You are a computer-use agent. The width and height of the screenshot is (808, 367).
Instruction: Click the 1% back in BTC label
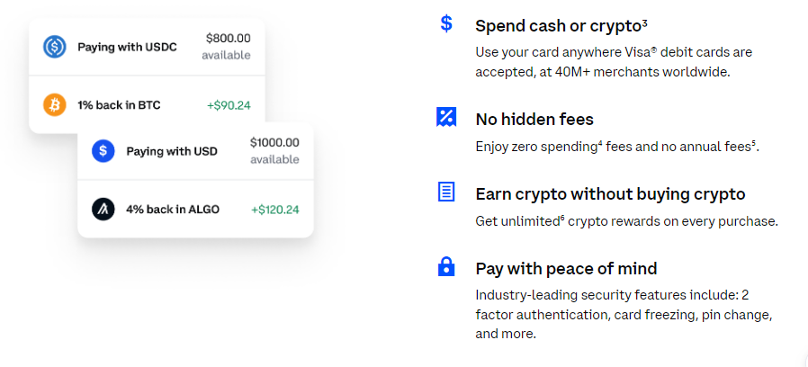coord(119,105)
